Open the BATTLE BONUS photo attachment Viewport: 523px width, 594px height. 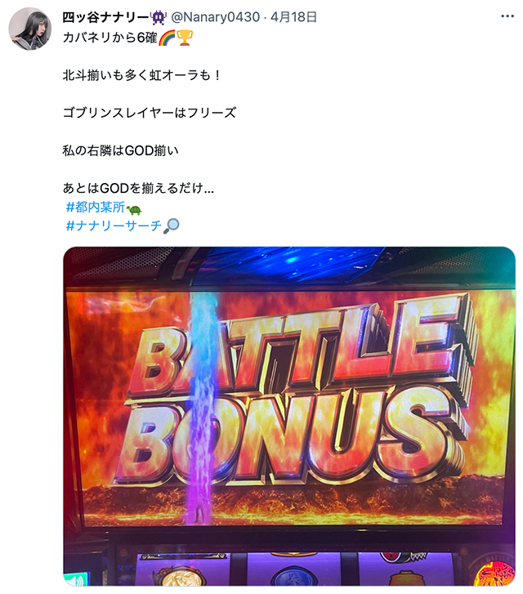click(289, 416)
